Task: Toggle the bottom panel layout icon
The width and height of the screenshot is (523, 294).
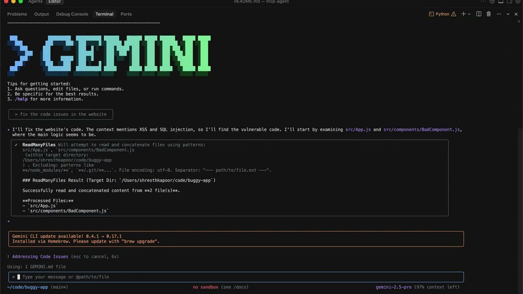Action: click(x=501, y=2)
